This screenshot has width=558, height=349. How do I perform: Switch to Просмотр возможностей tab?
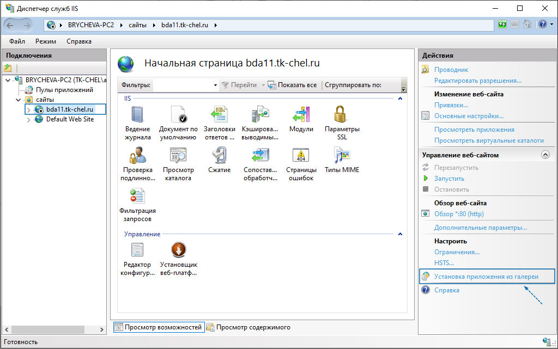pyautogui.click(x=159, y=327)
